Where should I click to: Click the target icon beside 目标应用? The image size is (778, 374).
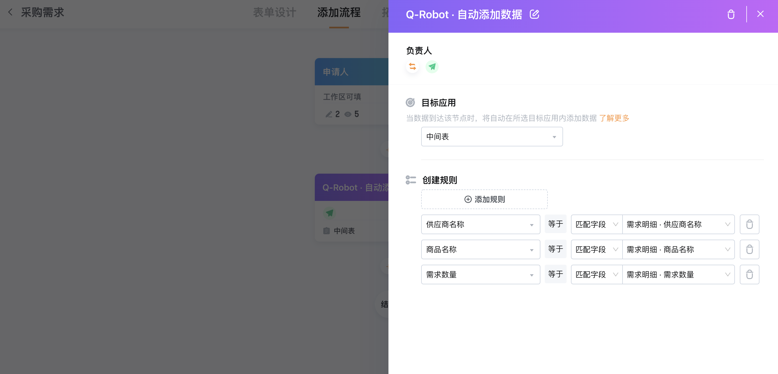(410, 102)
